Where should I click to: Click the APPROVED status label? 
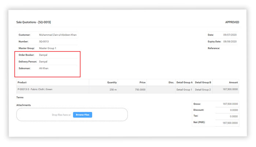point(232,22)
